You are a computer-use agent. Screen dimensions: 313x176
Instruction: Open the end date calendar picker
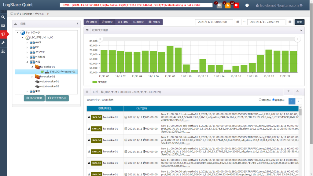(x=290, y=22)
